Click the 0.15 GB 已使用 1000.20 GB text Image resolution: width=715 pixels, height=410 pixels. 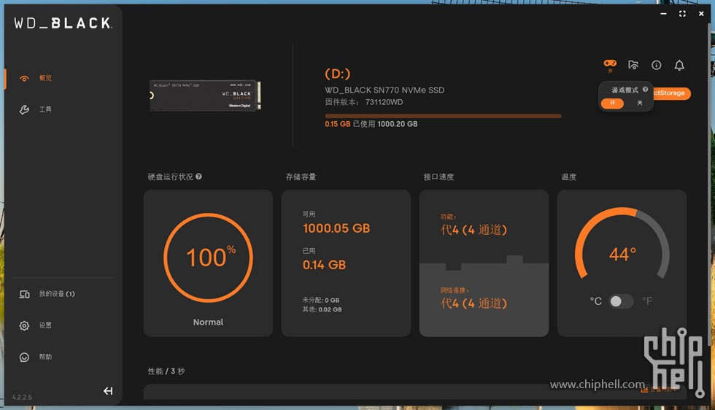371,124
